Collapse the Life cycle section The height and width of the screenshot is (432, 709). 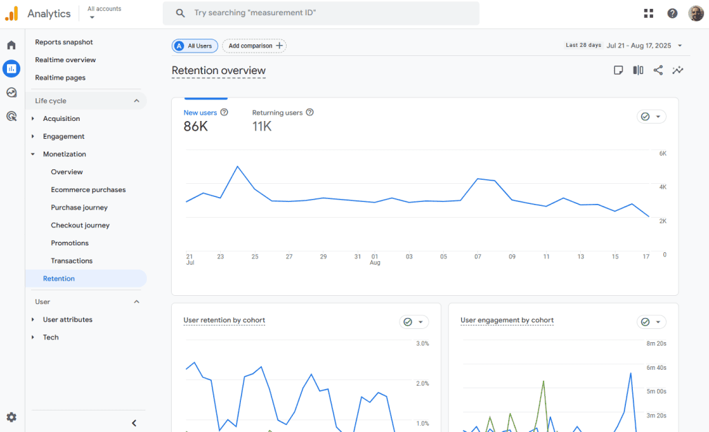136,101
